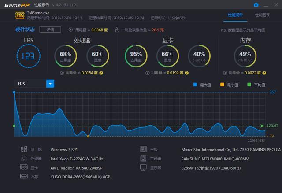Click the processor power usage icon
The height and width of the screenshot is (193, 282).
click(62, 73)
